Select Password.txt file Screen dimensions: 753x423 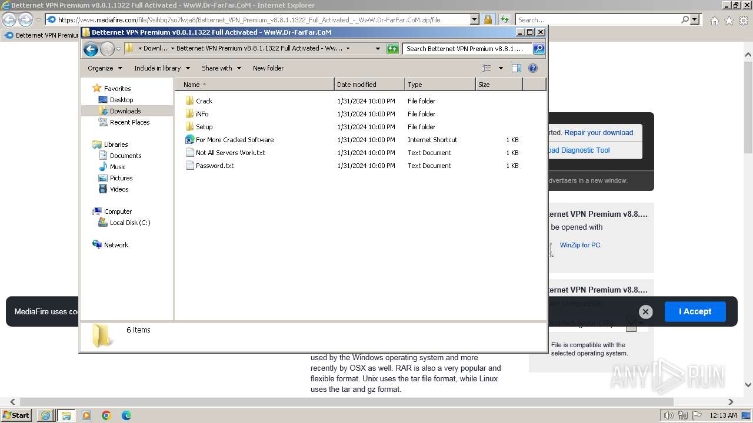coord(209,166)
